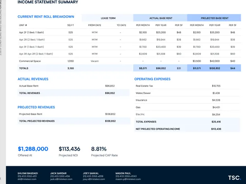Click the Net Projected Operating Income row

(187, 129)
